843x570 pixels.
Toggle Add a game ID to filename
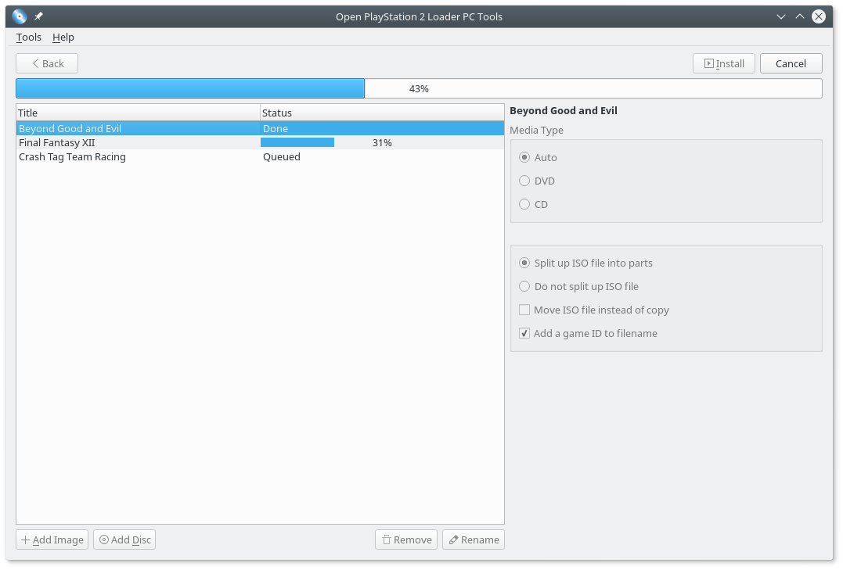click(x=588, y=333)
